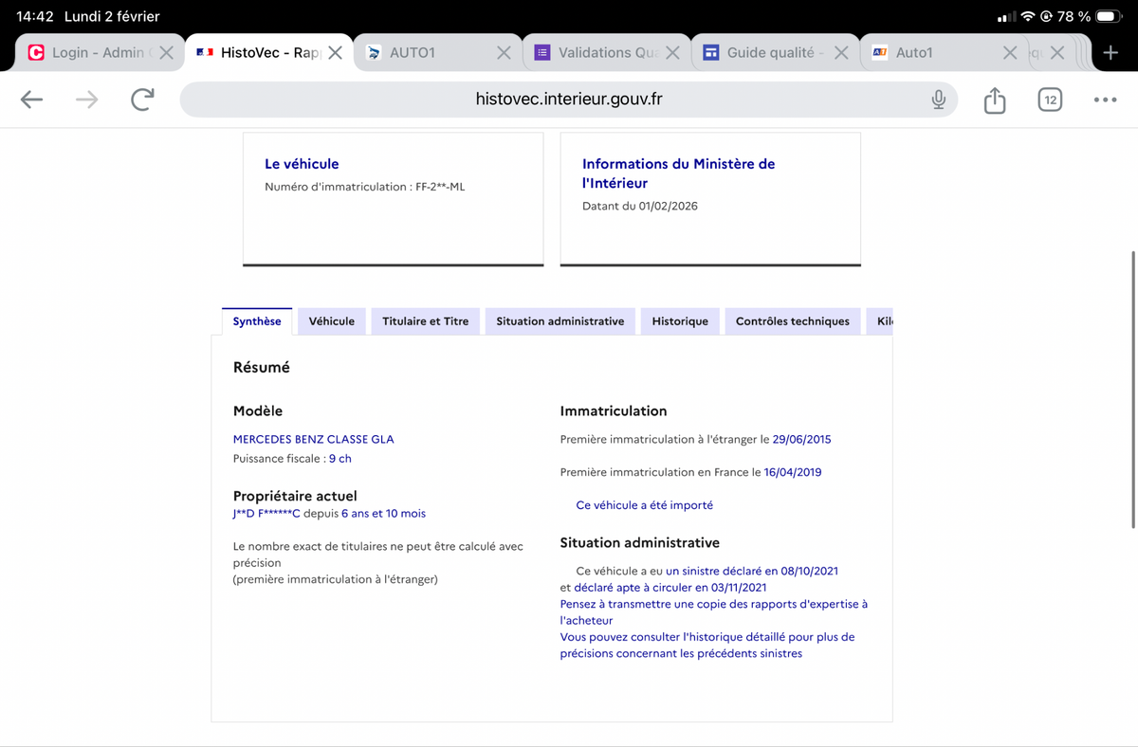This screenshot has width=1138, height=747.
Task: Show the Contrôles techniques tab
Action: 792,321
